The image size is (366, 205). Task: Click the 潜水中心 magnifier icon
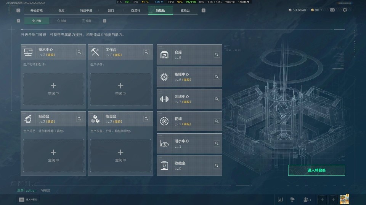point(217,143)
